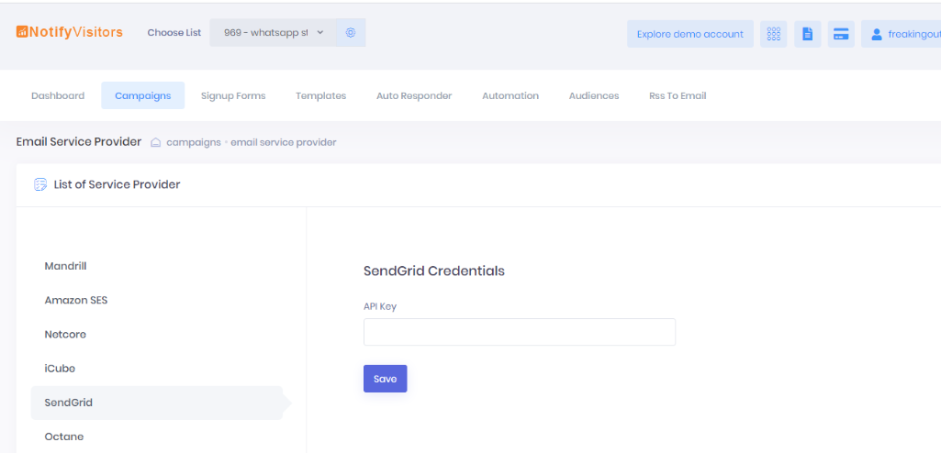Click the Choose List label
Screen dimensions: 941x453
(174, 33)
